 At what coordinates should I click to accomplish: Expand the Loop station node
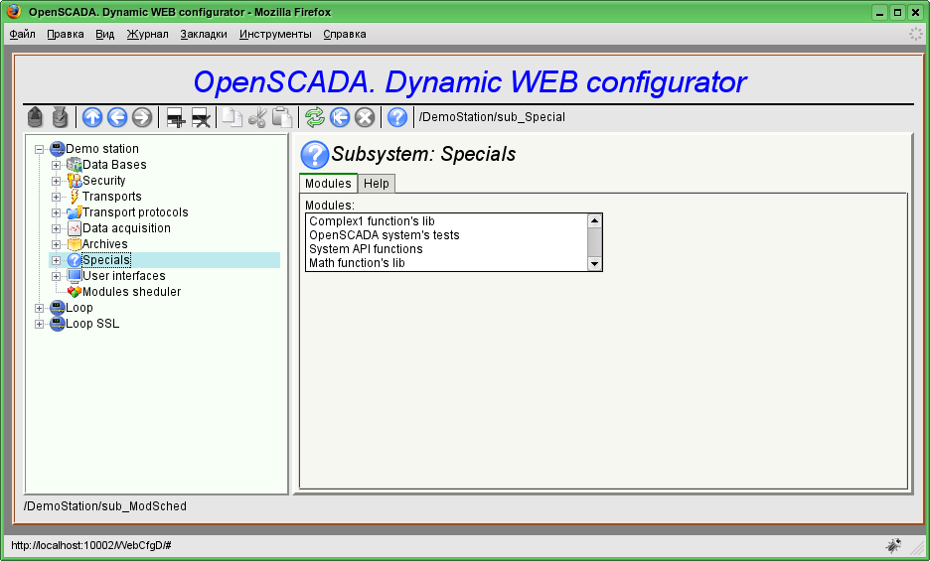tap(39, 309)
